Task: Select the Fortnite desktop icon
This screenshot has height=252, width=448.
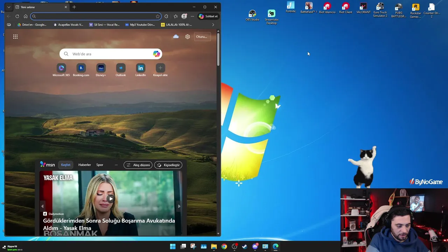Action: tap(290, 7)
